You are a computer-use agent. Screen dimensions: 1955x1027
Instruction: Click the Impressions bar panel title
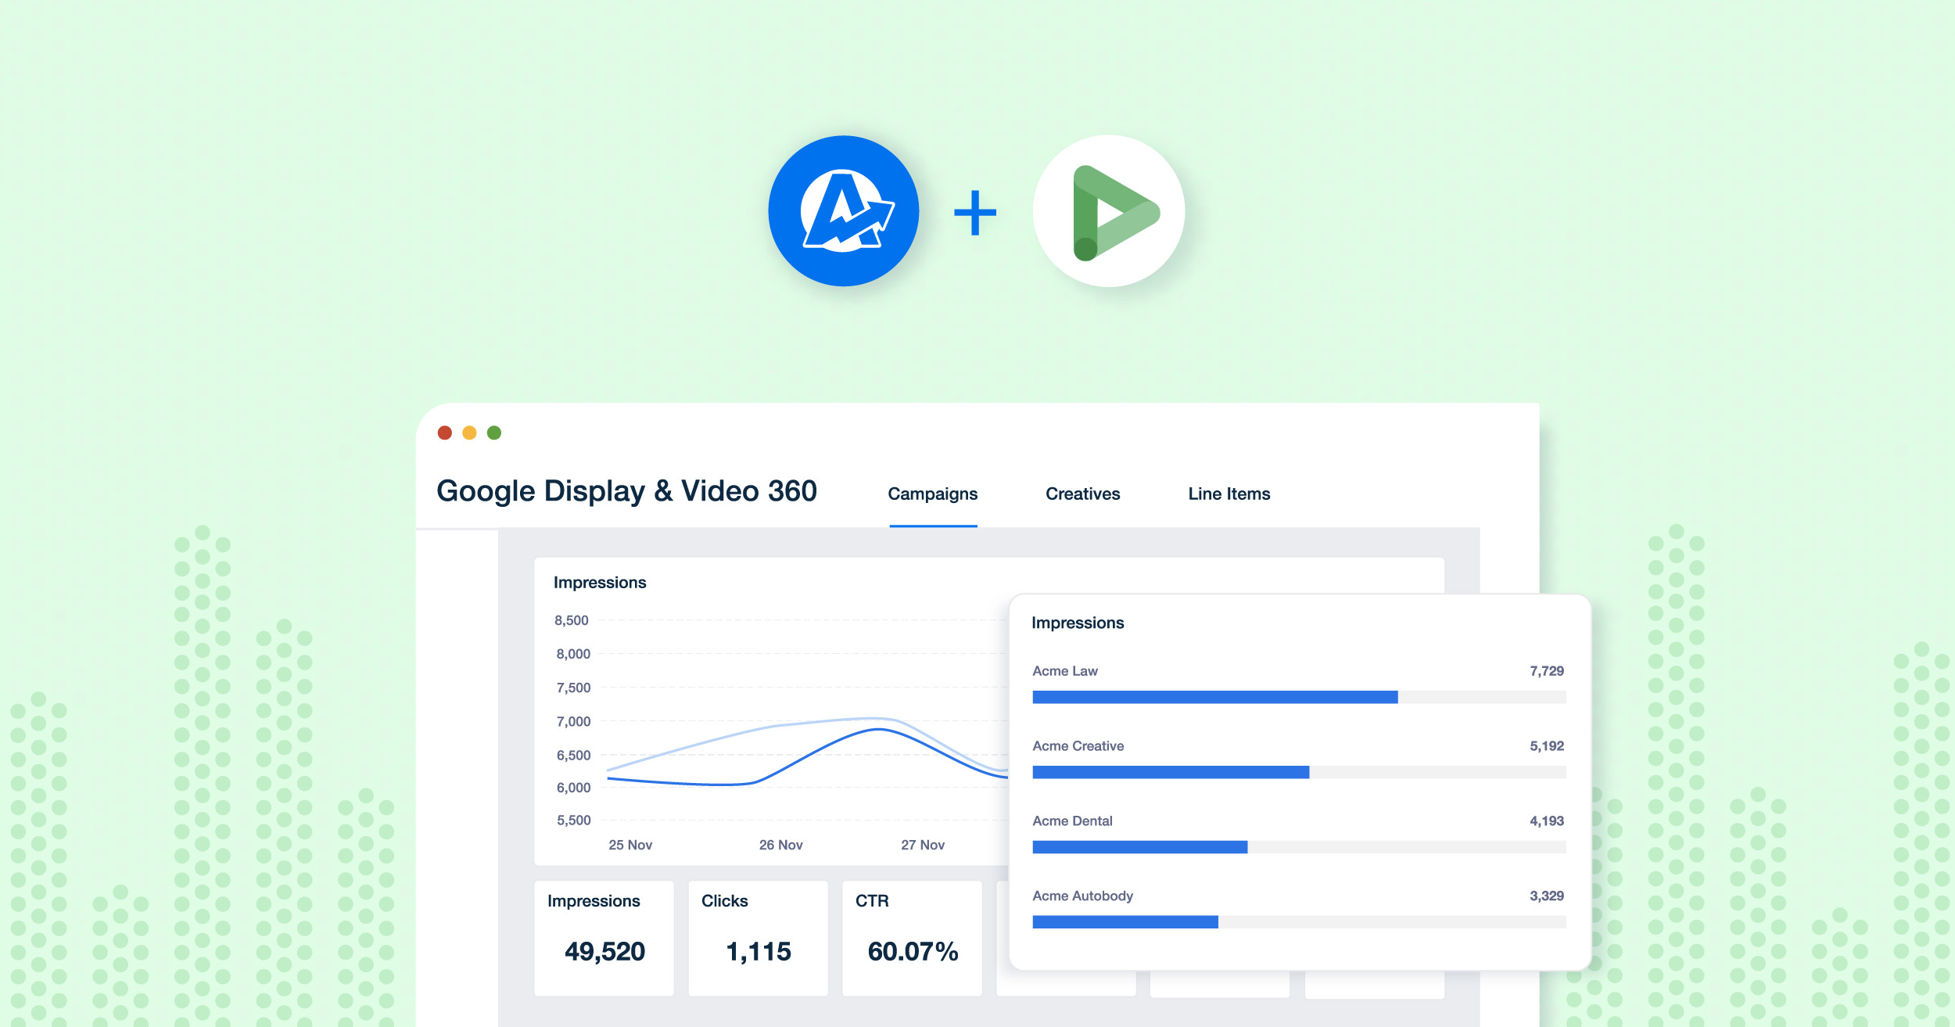(x=1078, y=623)
